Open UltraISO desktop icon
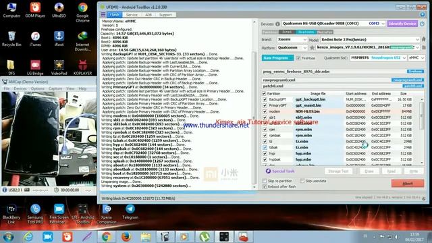The image size is (432, 243). click(x=59, y=10)
